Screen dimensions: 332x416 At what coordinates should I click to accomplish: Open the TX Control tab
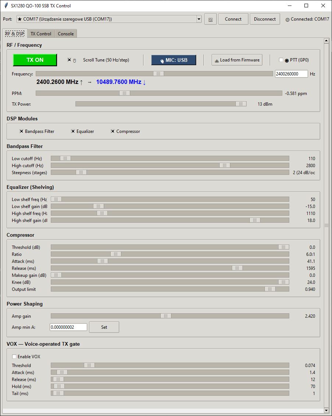[x=41, y=34]
